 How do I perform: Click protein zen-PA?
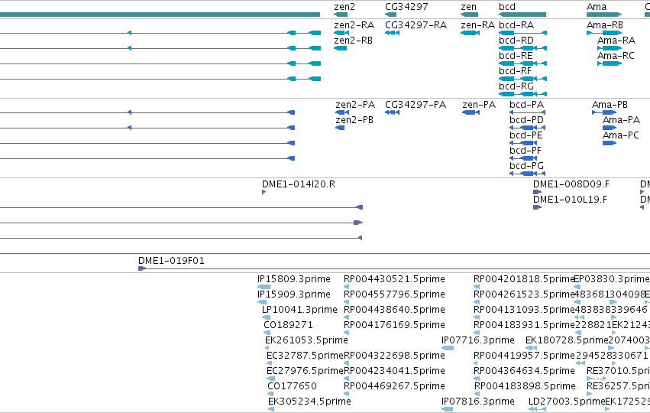[471, 112]
